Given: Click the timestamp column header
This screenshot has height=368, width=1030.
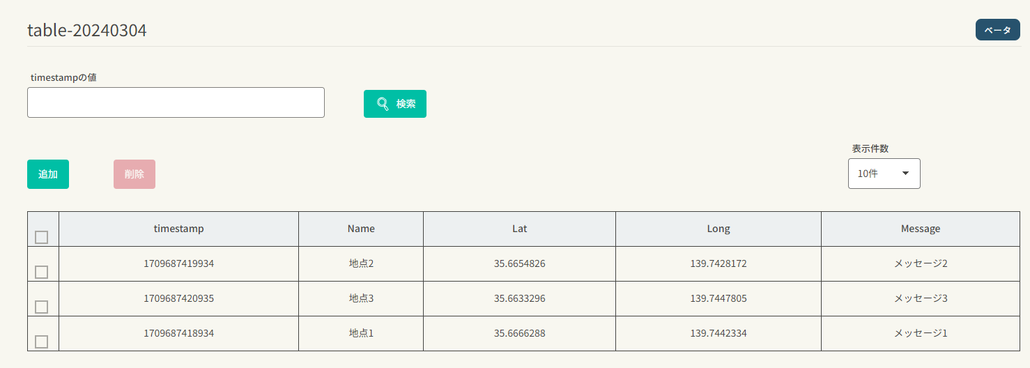Looking at the screenshot, I should (178, 229).
